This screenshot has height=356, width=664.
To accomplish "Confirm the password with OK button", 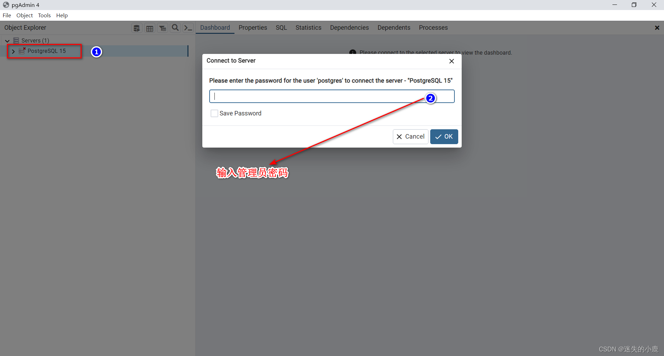I will coord(444,137).
